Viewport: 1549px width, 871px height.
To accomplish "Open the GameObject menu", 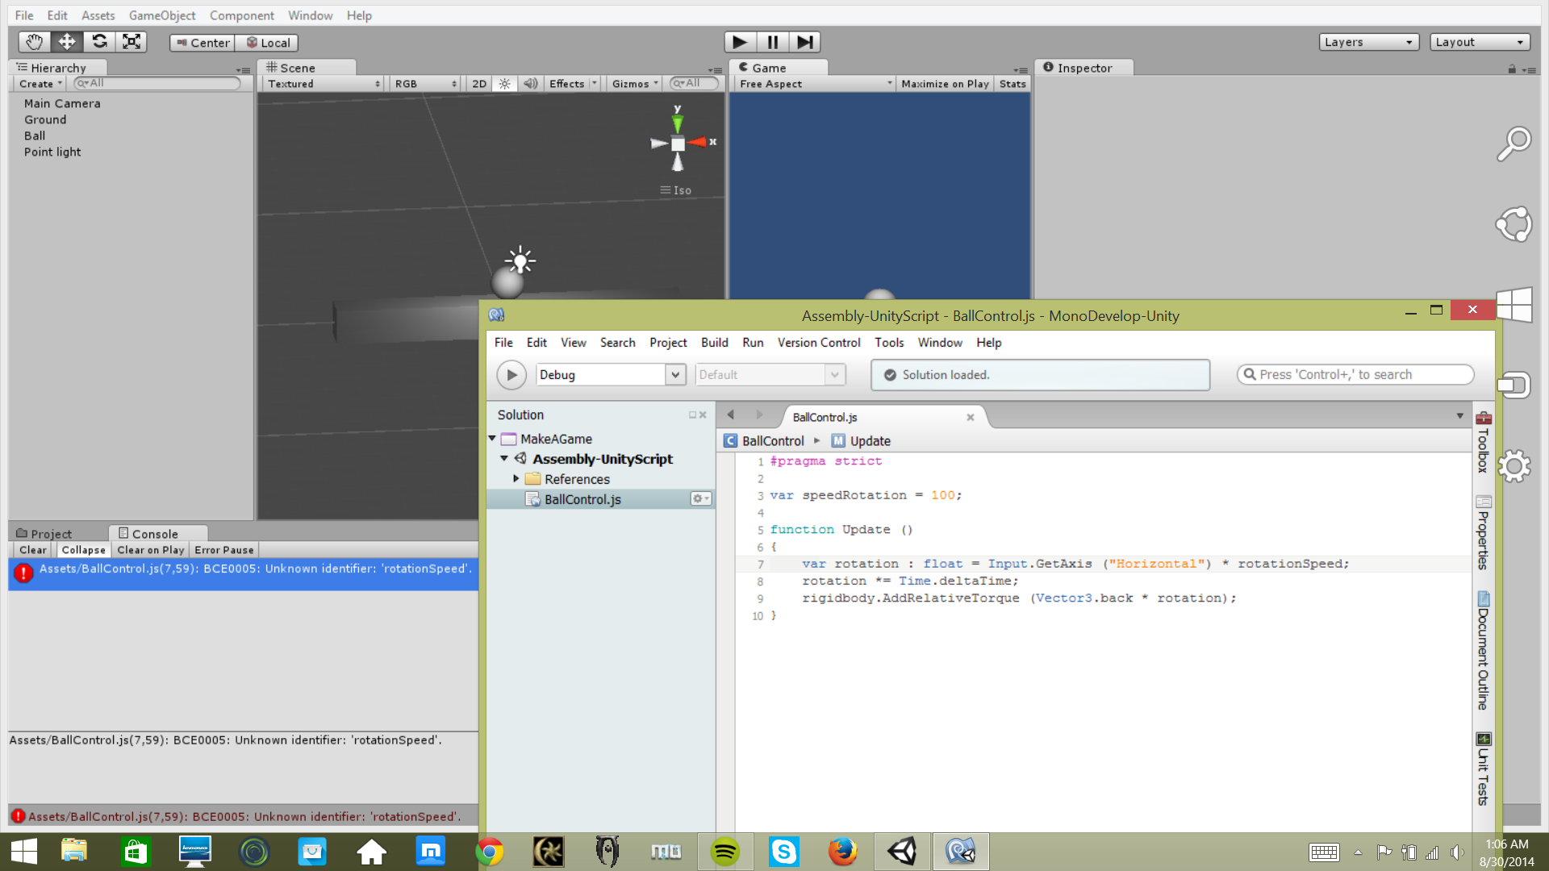I will pos(161,15).
